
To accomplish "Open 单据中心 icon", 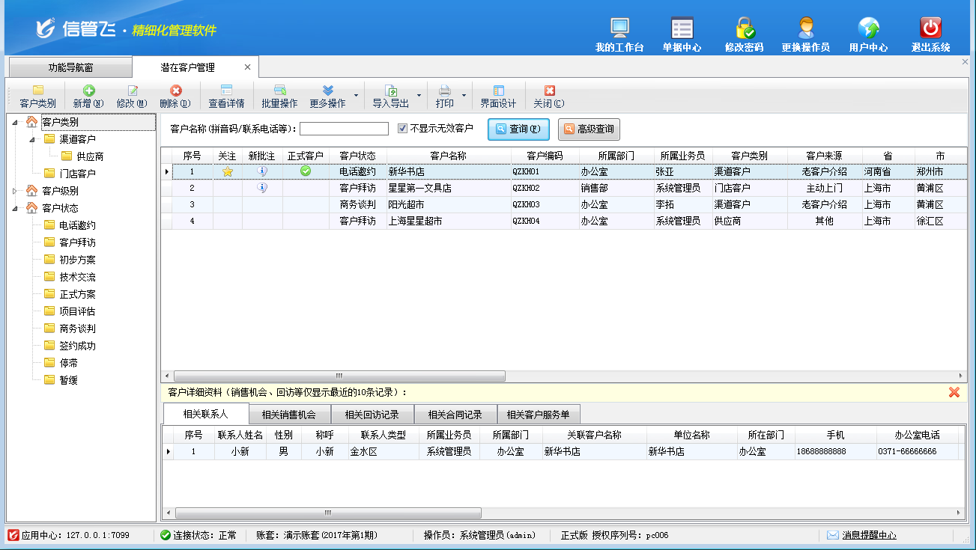I will tap(682, 28).
